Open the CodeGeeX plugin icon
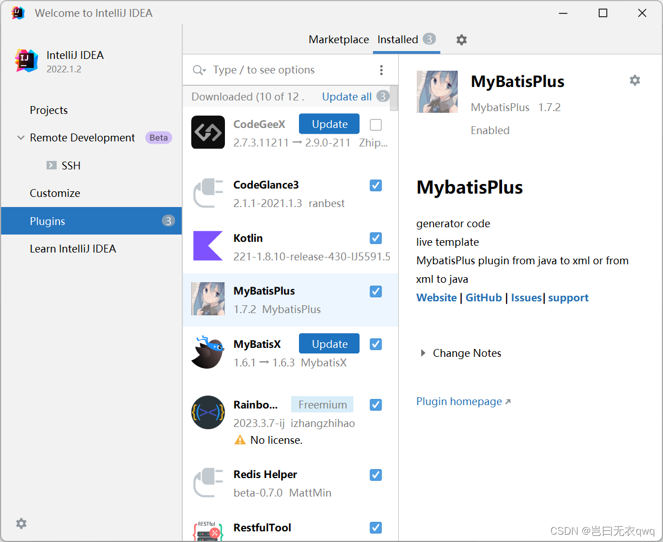The image size is (663, 542). click(208, 132)
